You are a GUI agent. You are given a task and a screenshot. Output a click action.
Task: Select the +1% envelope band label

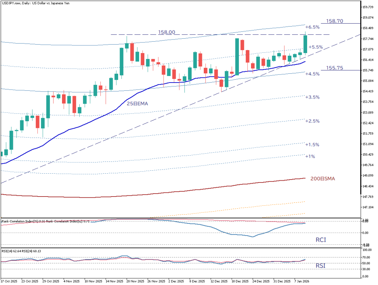click(x=310, y=156)
